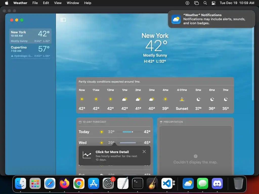This screenshot has width=259, height=194.
Task: Click the Precipitation map placeholder area
Action: coord(196,151)
